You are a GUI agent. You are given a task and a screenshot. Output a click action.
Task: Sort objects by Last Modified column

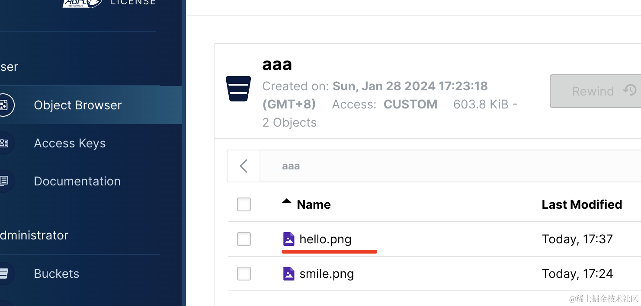click(x=582, y=204)
